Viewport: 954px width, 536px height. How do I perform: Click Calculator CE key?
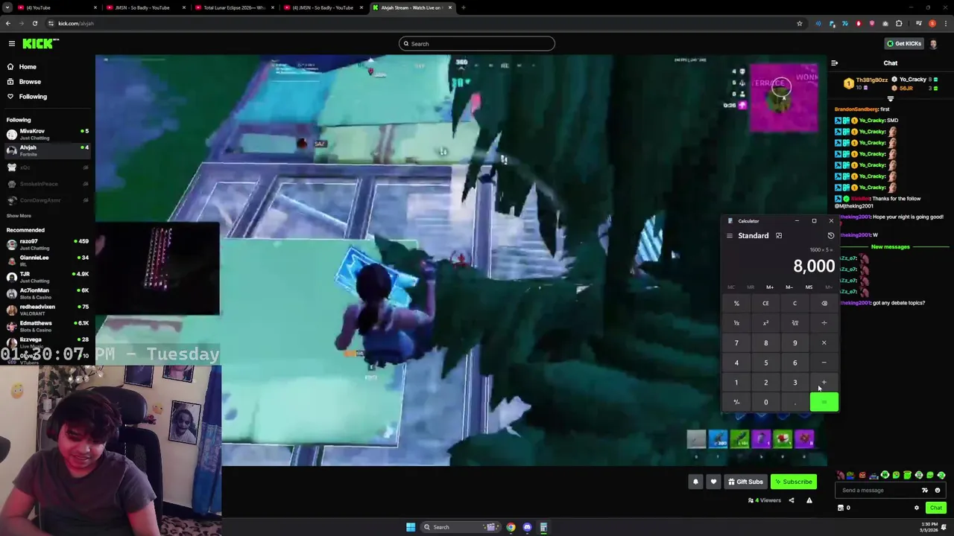coord(765,304)
